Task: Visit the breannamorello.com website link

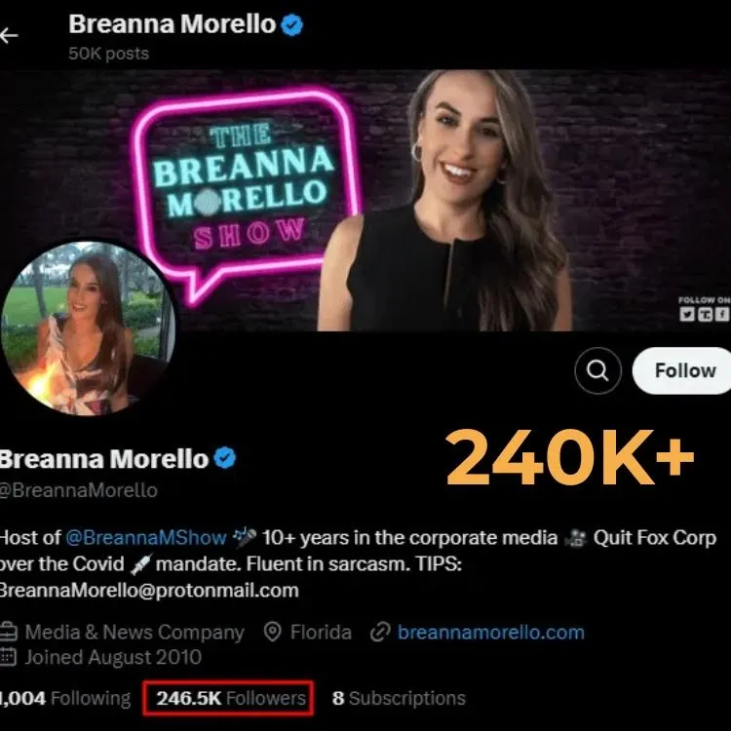Action: point(490,633)
